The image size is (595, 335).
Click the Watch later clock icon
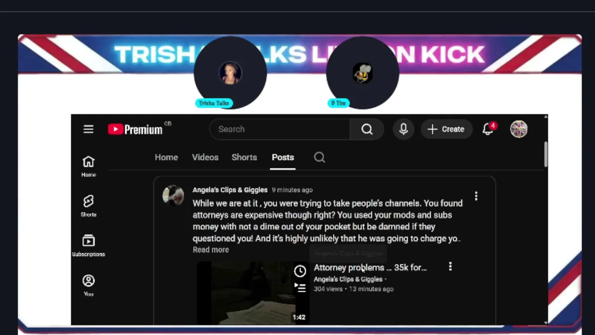tap(300, 271)
